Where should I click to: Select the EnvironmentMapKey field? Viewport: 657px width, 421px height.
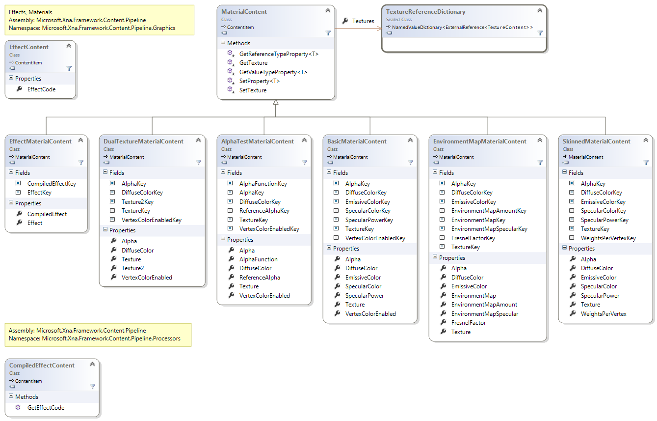[x=478, y=220]
